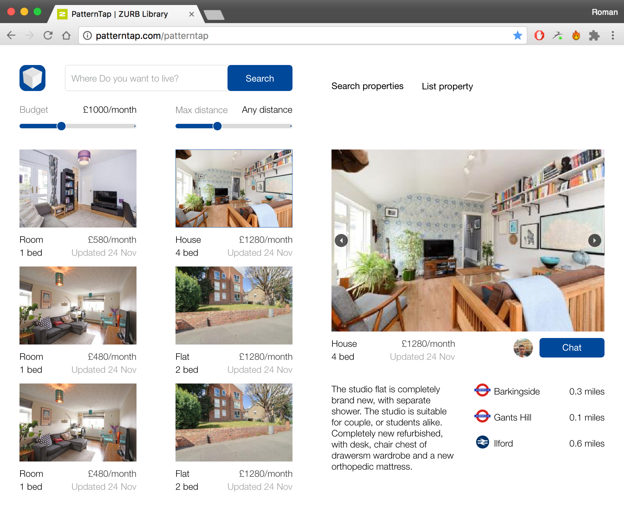Click the Ilford rail station icon
Screen dimensions: 624x520
(482, 442)
